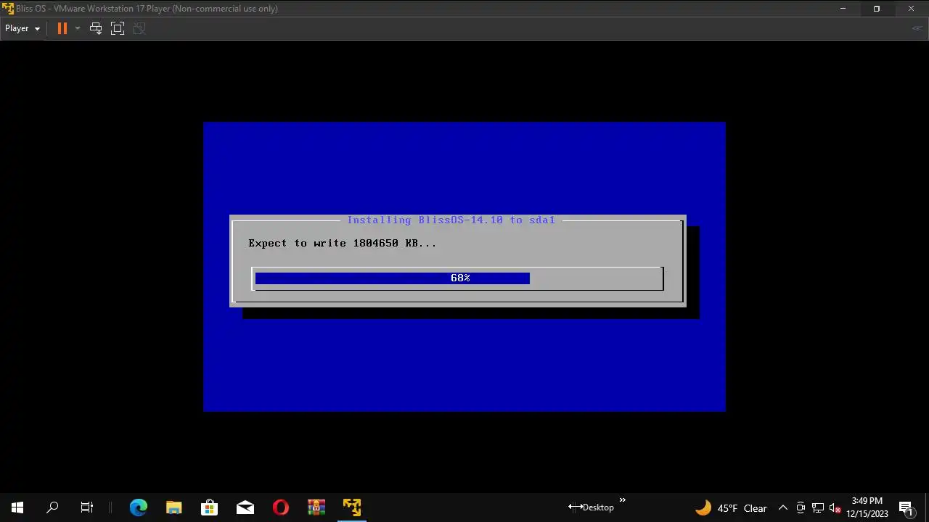Launch Opera browser from taskbar
The width and height of the screenshot is (929, 522).
[280, 507]
